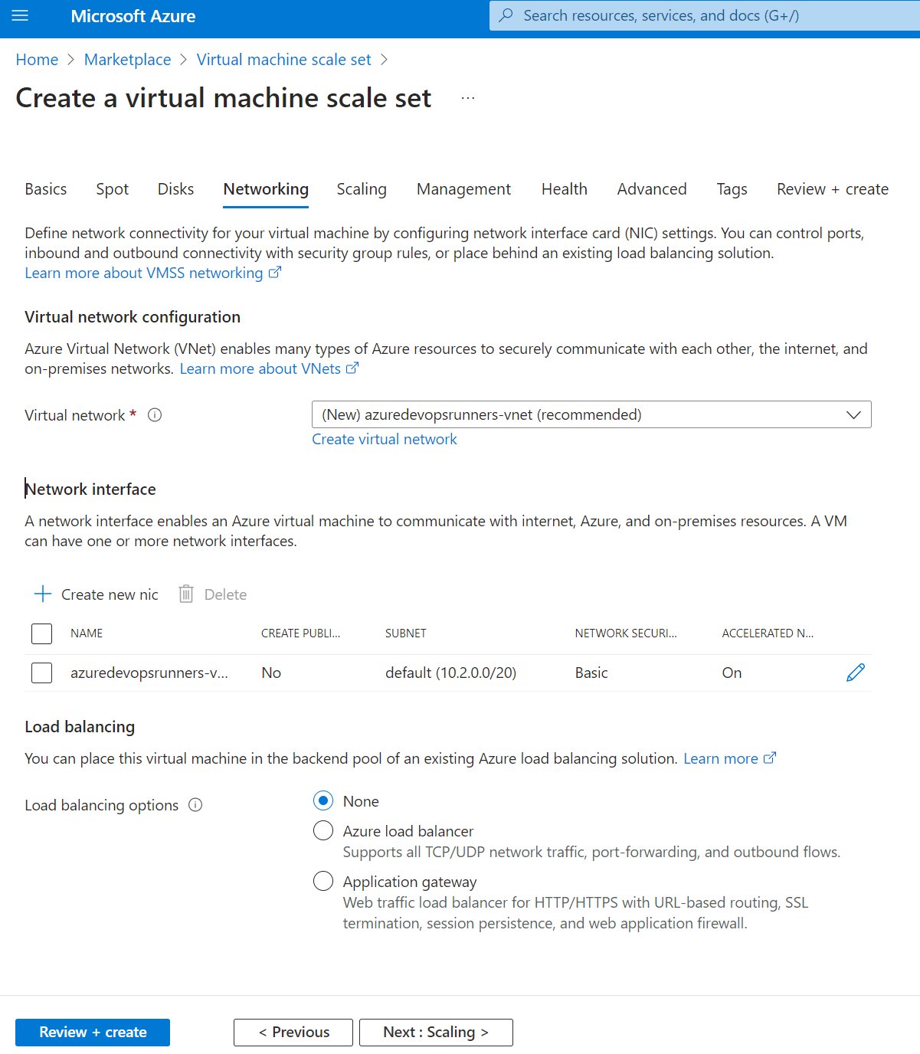Switch to the Scaling tab
The image size is (920, 1054).
pyautogui.click(x=362, y=189)
